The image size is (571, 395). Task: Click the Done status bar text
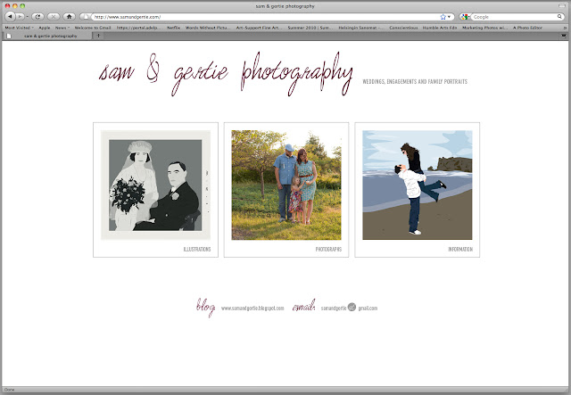10,390
